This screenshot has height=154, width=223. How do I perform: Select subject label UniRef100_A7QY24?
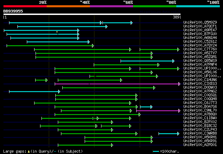click(200, 46)
